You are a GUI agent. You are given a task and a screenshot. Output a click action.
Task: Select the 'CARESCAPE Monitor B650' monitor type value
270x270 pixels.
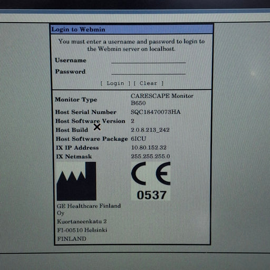pos(162,100)
